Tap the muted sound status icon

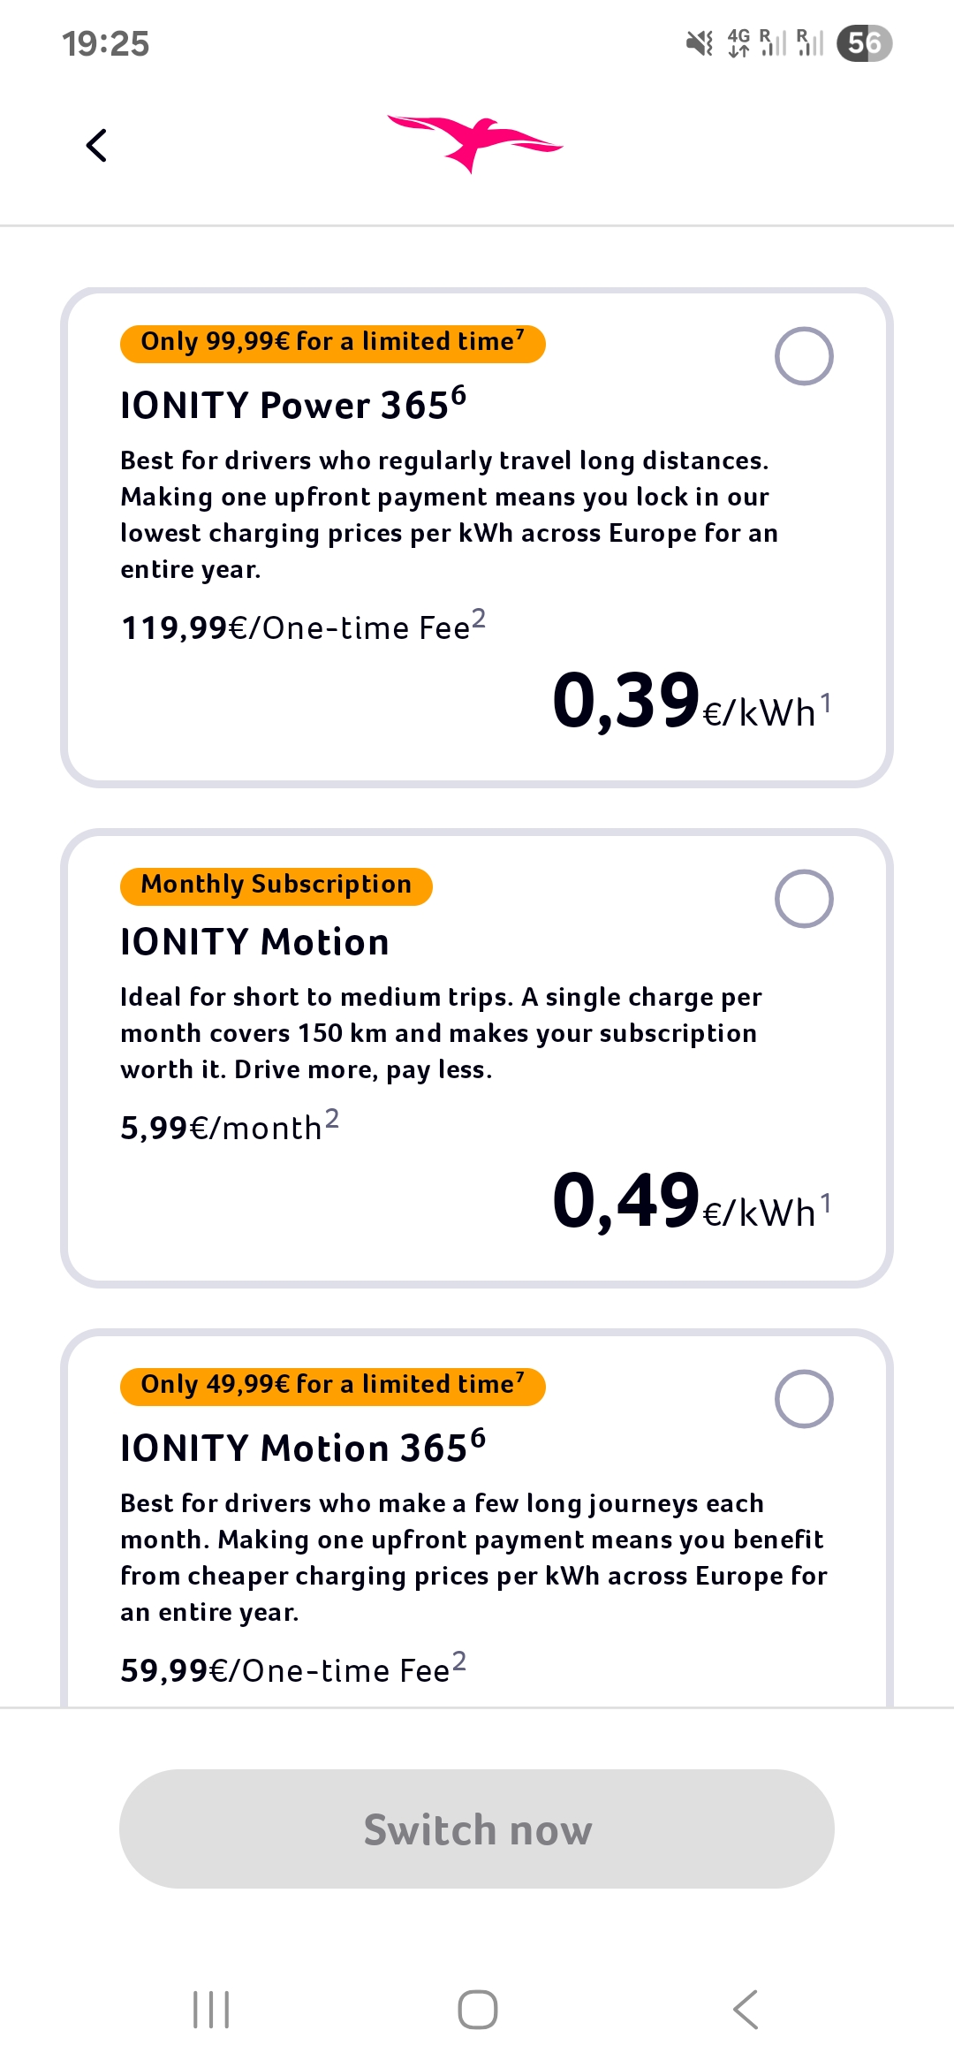click(700, 42)
